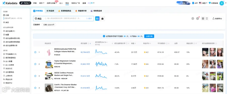Click the 立即升级 upgrade button
Image resolution: width=227 pixels, height=94 pixels.
pyautogui.click(x=149, y=36)
